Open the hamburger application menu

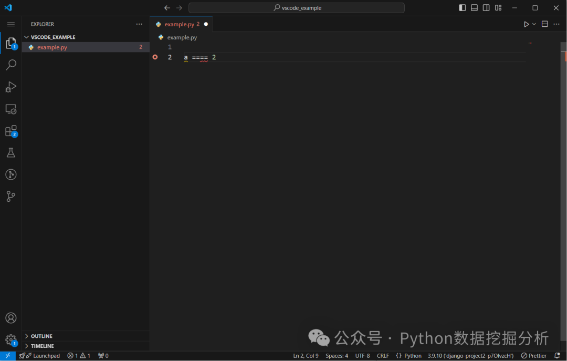11,24
